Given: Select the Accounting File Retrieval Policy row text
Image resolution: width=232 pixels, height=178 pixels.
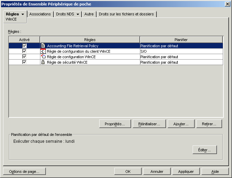Looking at the screenshot, I should pyautogui.click(x=73, y=46).
